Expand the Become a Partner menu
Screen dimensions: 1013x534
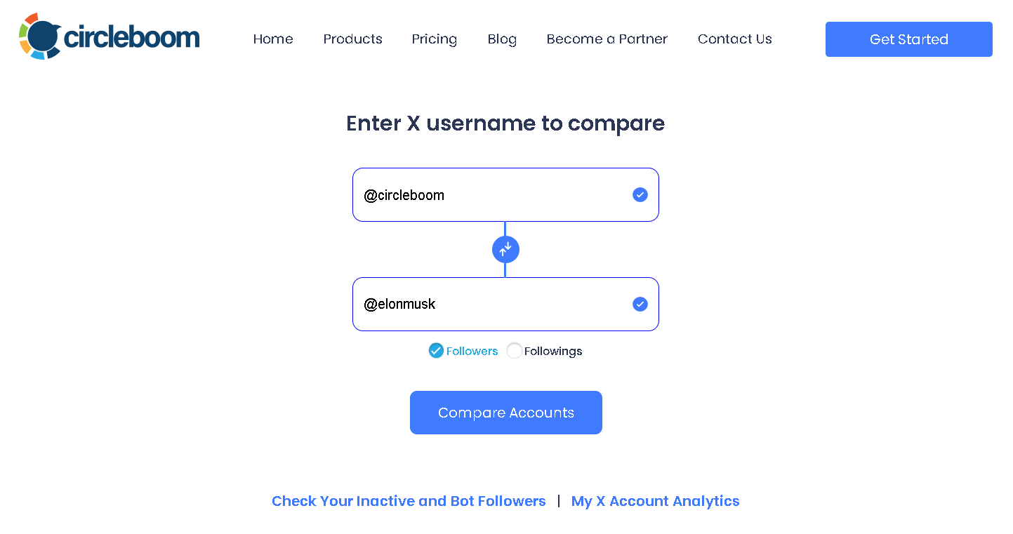click(607, 39)
